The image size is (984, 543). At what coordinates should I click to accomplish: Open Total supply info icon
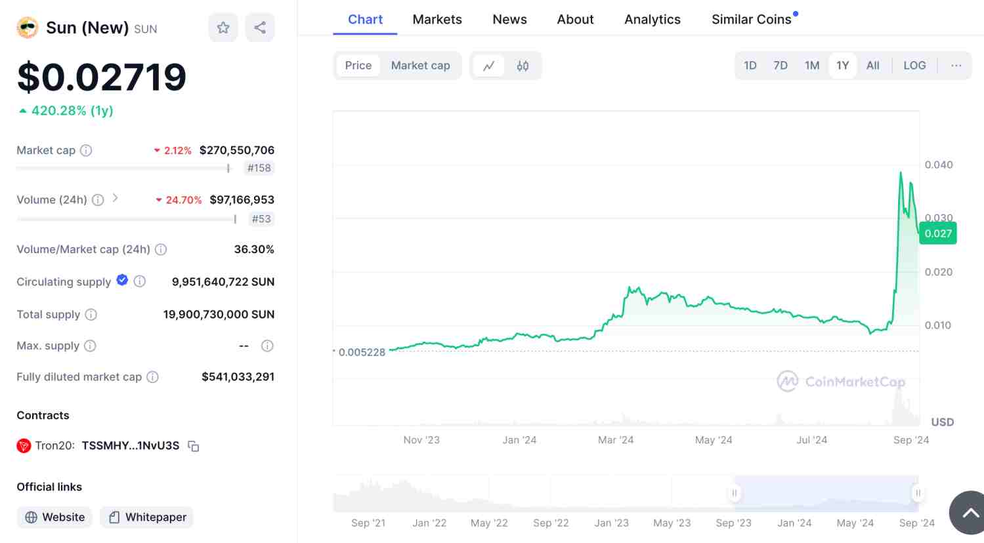pyautogui.click(x=91, y=315)
